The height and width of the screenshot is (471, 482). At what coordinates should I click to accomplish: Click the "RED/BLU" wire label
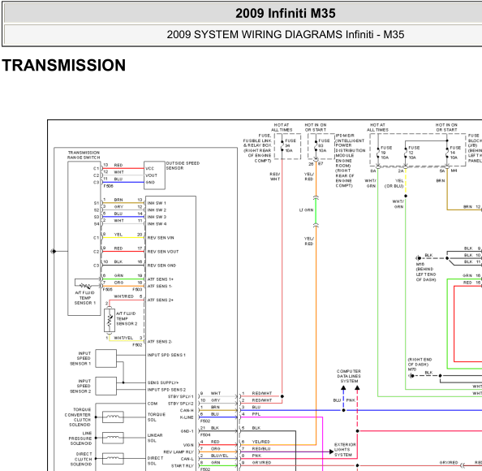click(x=261, y=449)
